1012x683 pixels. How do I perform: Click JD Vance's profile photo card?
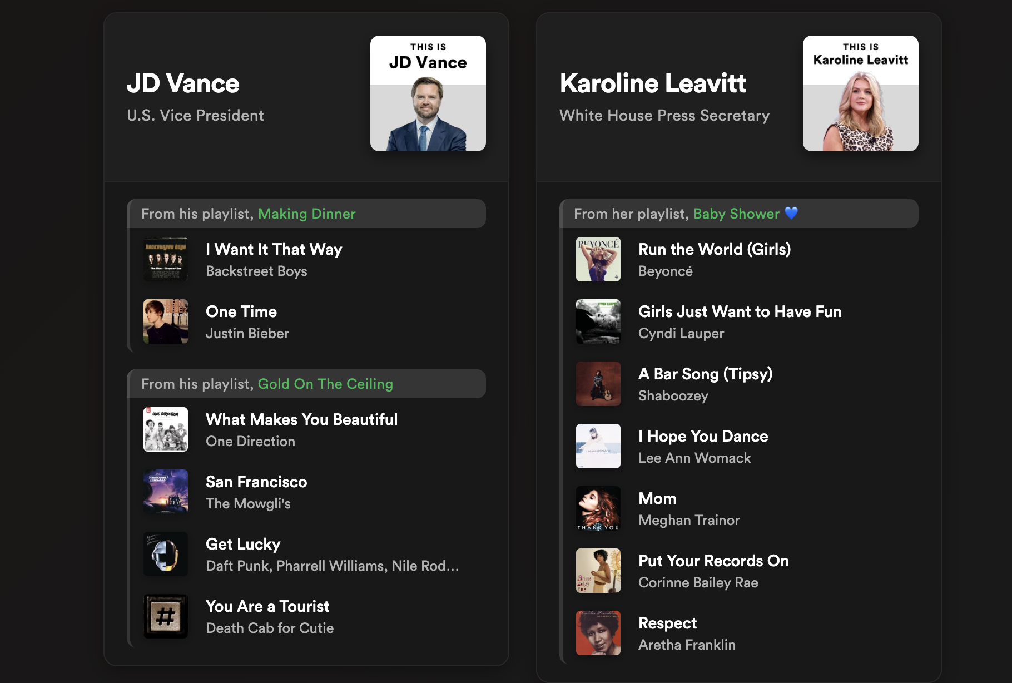point(427,93)
